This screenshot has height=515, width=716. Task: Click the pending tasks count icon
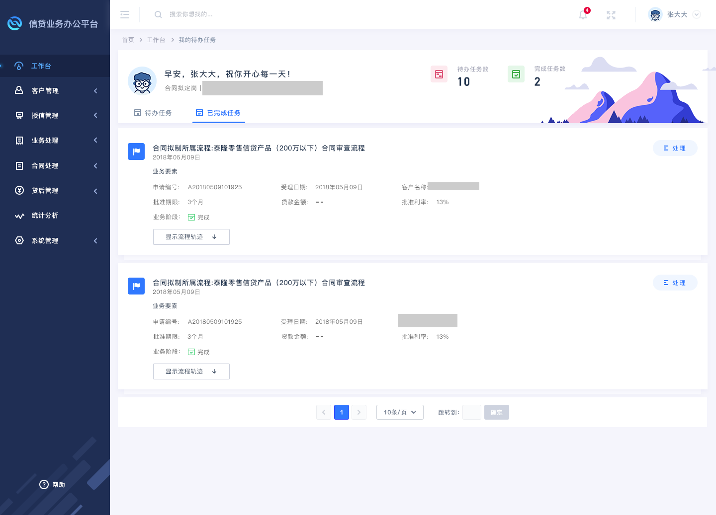click(439, 74)
